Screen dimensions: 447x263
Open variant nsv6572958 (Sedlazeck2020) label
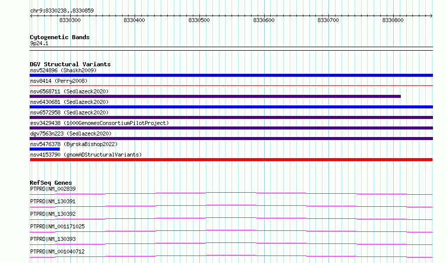click(x=69, y=112)
